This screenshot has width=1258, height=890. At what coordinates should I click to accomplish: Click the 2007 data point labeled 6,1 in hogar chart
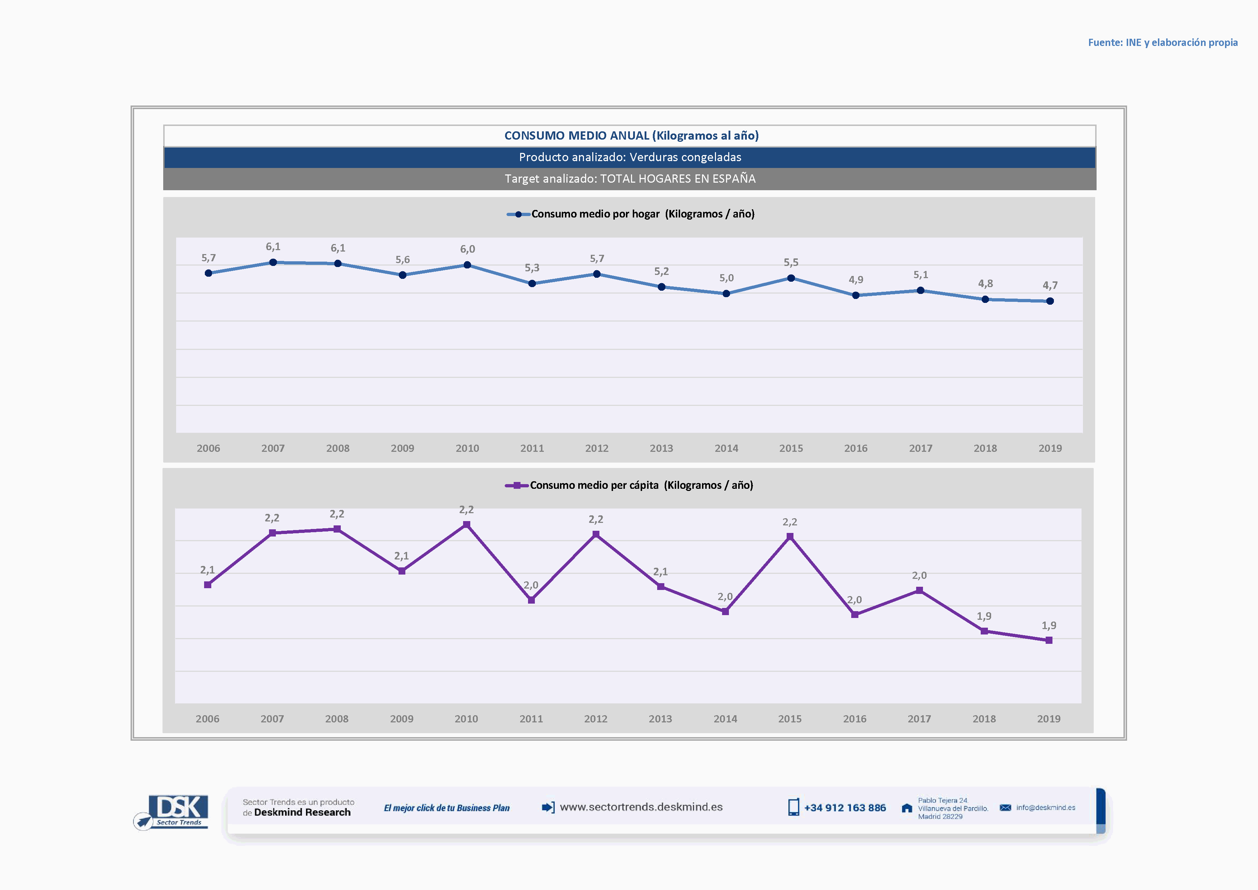pyautogui.click(x=273, y=262)
